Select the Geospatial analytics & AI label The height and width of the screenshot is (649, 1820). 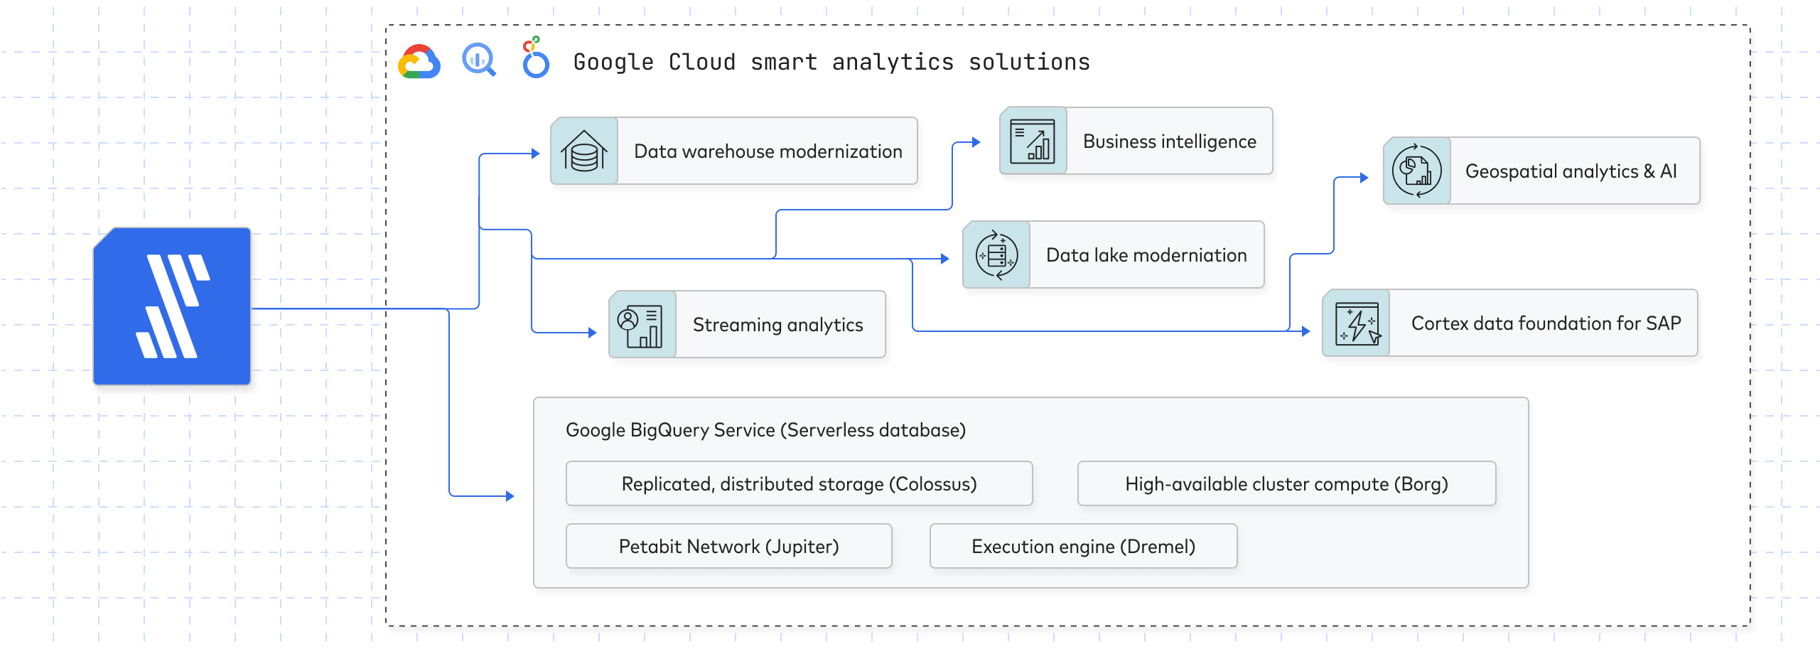[x=1571, y=171]
